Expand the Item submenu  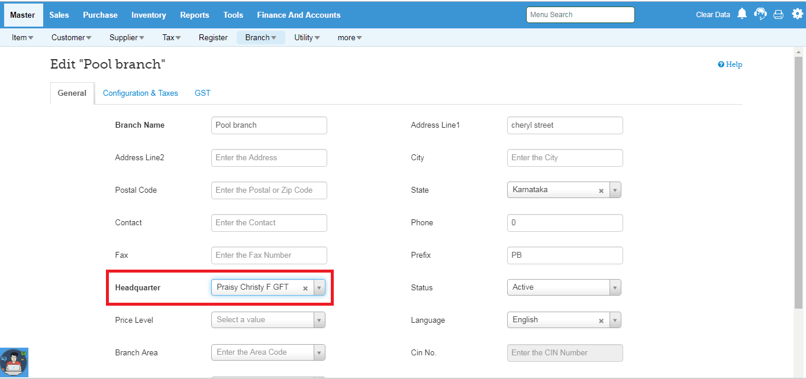pos(22,38)
